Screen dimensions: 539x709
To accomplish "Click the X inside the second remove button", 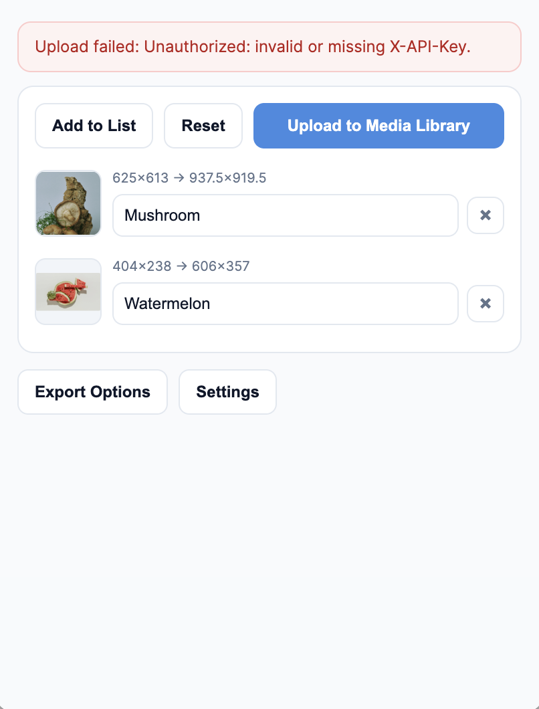I will point(486,304).
